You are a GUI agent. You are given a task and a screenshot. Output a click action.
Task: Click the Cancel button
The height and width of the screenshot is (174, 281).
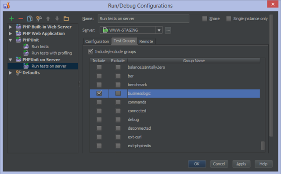pos(219,164)
